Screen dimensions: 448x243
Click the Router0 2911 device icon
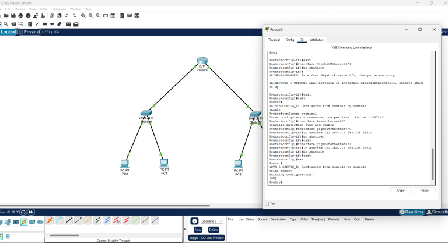tap(202, 60)
